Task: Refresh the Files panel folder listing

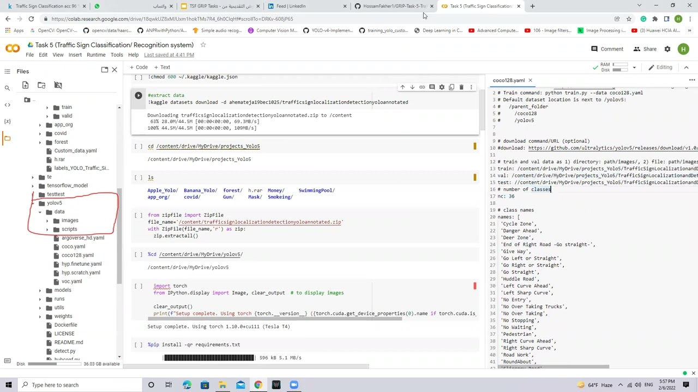Action: point(41,85)
